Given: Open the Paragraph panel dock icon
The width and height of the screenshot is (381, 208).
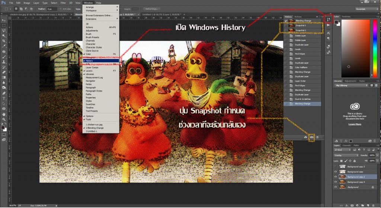Looking at the screenshot, I should point(328,39).
